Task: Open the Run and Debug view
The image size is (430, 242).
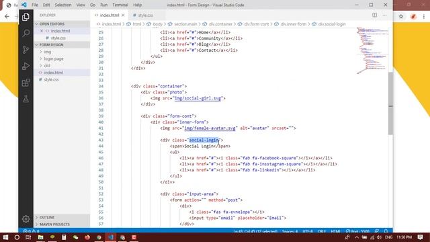Action: click(26, 66)
